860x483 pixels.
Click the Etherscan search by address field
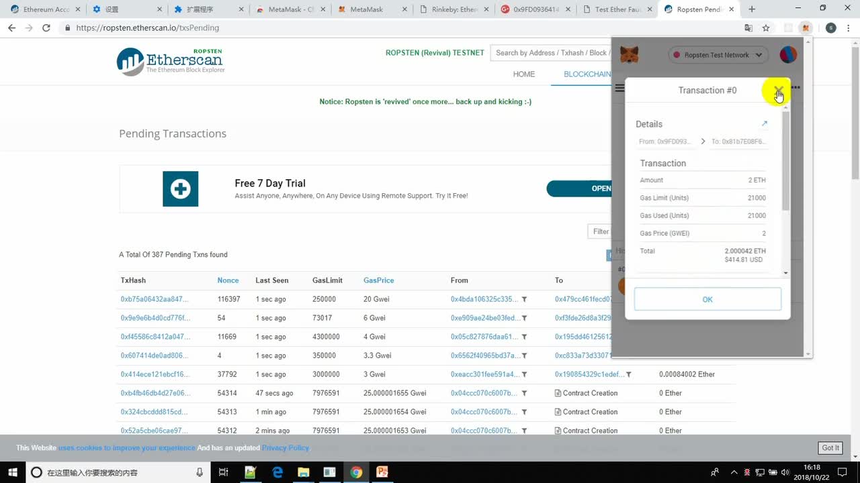[x=551, y=53]
